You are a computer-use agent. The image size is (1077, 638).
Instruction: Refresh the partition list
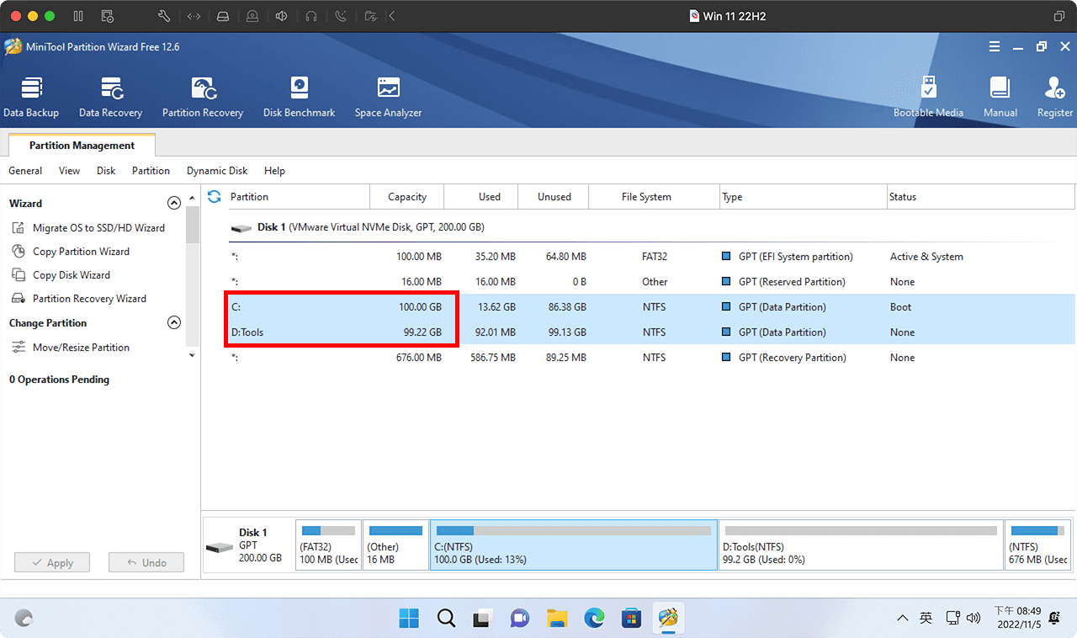point(214,196)
